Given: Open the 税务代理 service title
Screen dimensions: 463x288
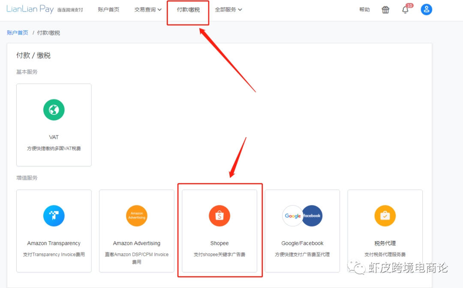Looking at the screenshot, I should (385, 243).
